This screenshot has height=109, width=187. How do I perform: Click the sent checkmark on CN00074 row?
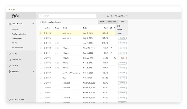(111, 53)
